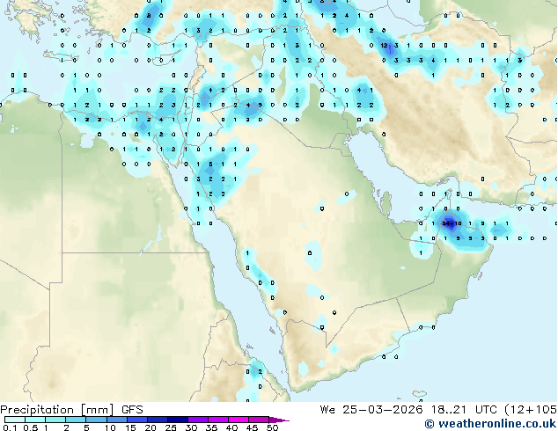Pick the 15–20 mm blue legend swatch
Screen dimensions: 558x431
tap(137, 420)
